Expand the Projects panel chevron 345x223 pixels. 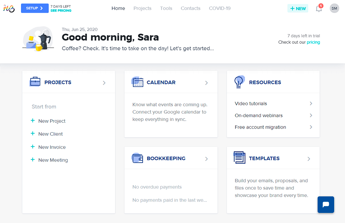pos(104,83)
